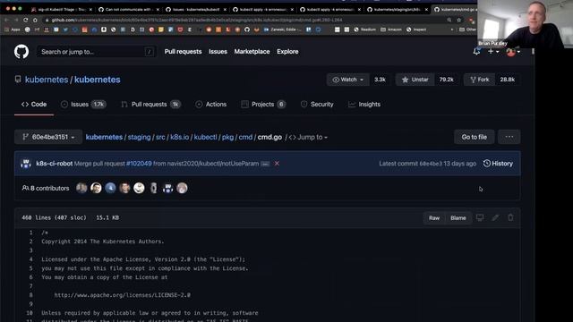Image resolution: width=573 pixels, height=322 pixels.
Task: Click the Go to file button
Action: tap(474, 137)
